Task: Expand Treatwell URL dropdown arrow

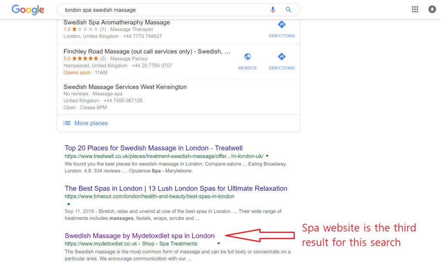Action: click(x=267, y=156)
